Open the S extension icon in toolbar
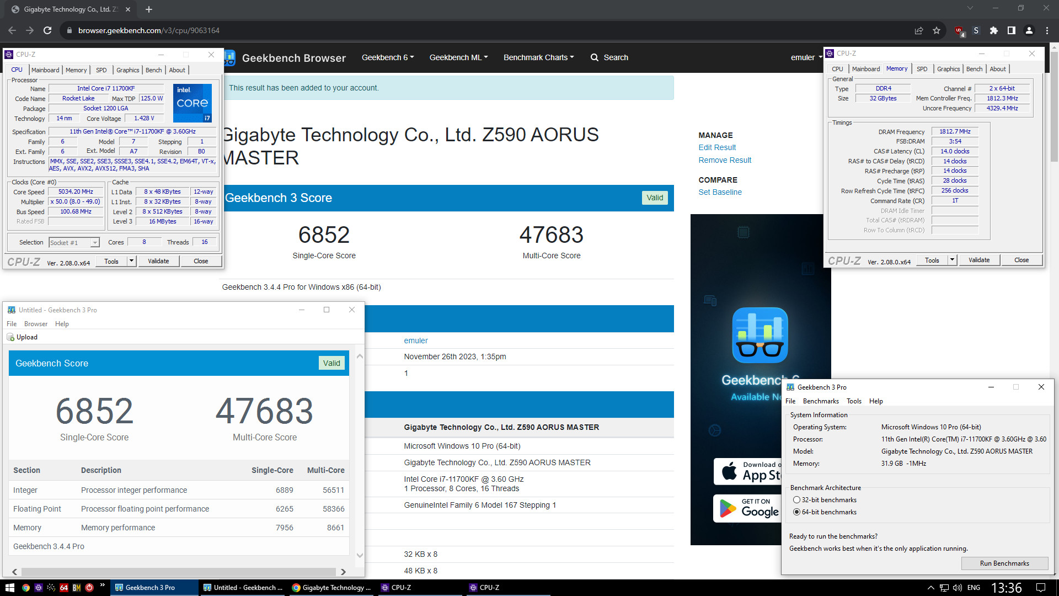1059x596 pixels. click(976, 30)
